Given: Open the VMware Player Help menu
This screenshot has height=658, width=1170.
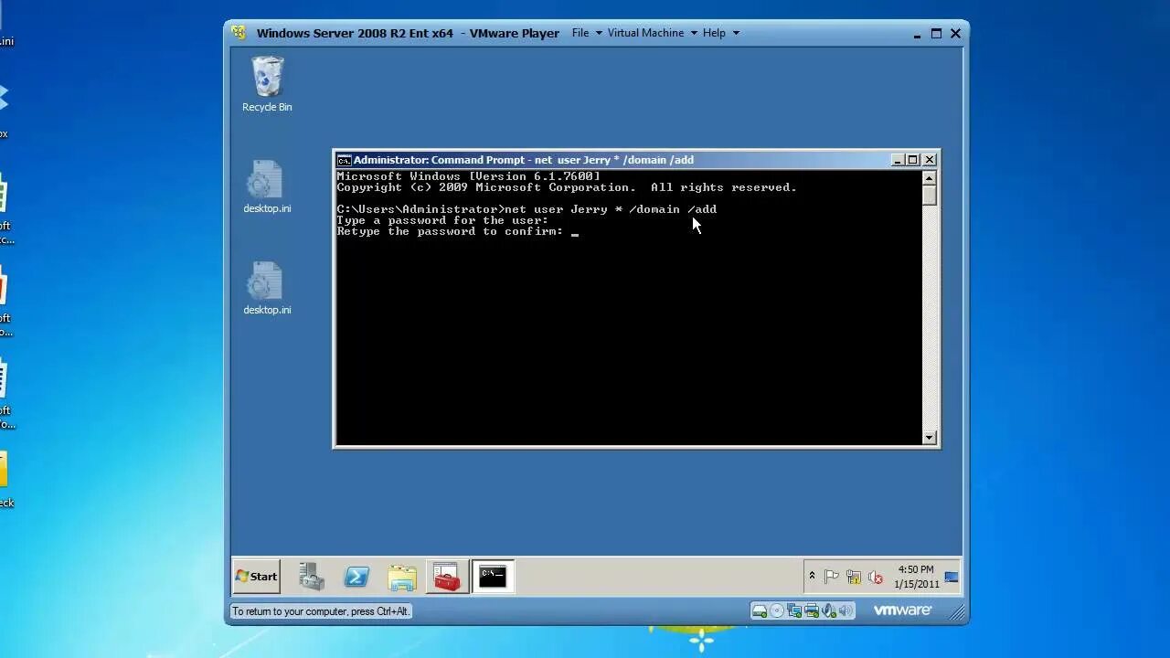Looking at the screenshot, I should (721, 33).
